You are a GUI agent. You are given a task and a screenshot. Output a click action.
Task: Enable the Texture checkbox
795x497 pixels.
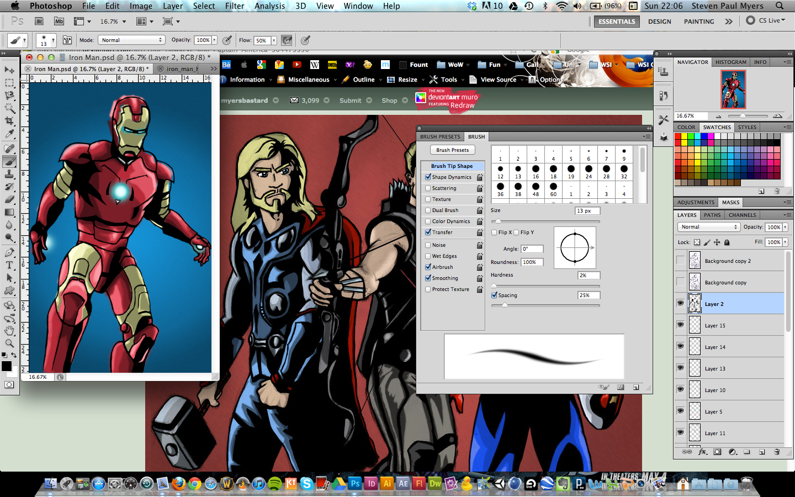[x=428, y=199]
